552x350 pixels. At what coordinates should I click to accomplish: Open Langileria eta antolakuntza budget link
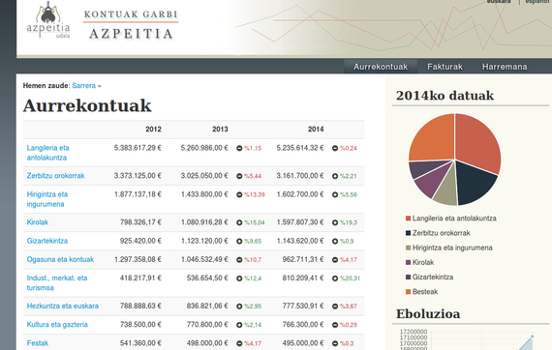(47, 153)
